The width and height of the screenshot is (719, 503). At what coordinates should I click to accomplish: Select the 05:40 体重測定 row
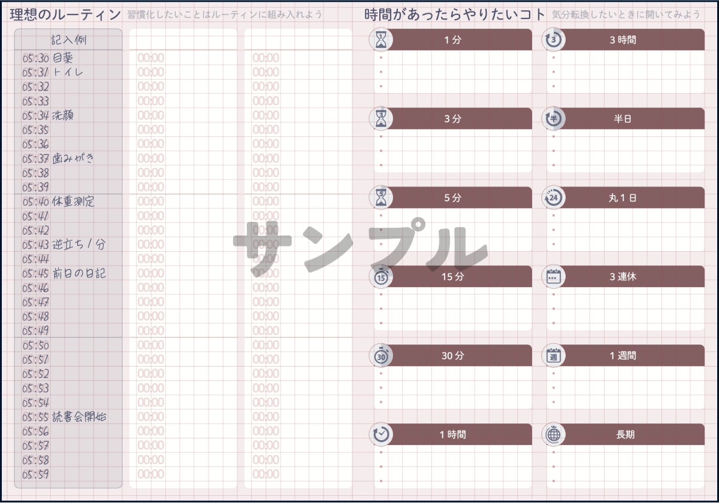tap(68, 202)
